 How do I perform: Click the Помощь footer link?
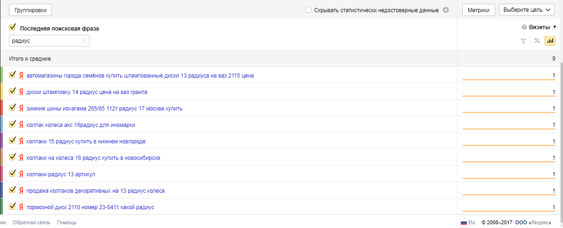tap(66, 222)
